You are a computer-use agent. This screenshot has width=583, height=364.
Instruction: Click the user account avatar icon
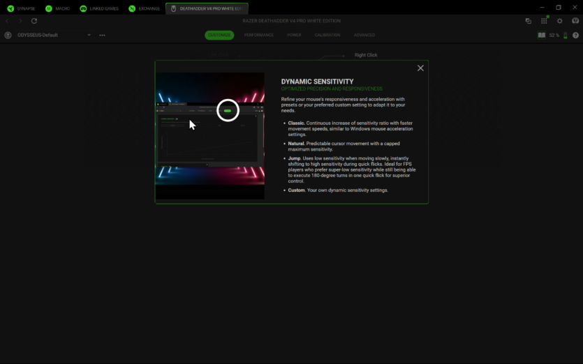[575, 21]
